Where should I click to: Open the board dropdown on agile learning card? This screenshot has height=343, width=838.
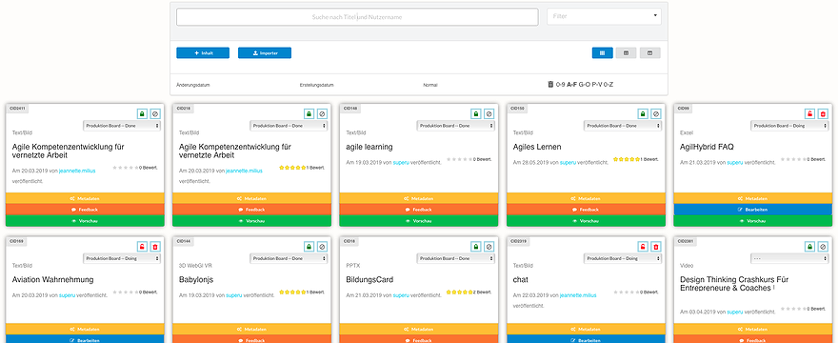(x=456, y=126)
